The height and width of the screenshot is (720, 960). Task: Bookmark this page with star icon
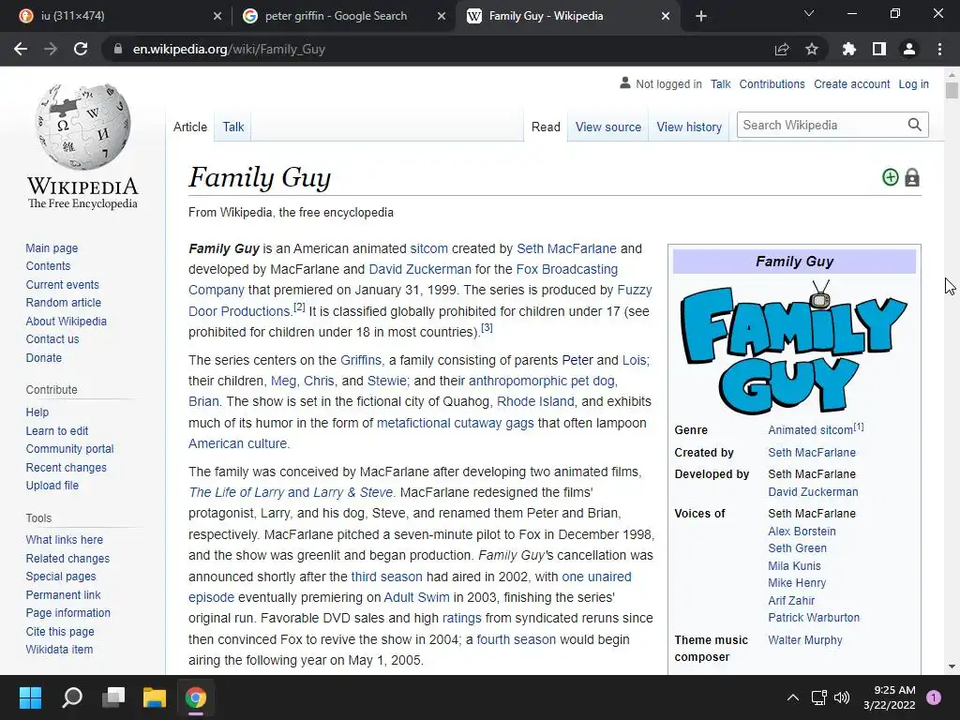812,49
